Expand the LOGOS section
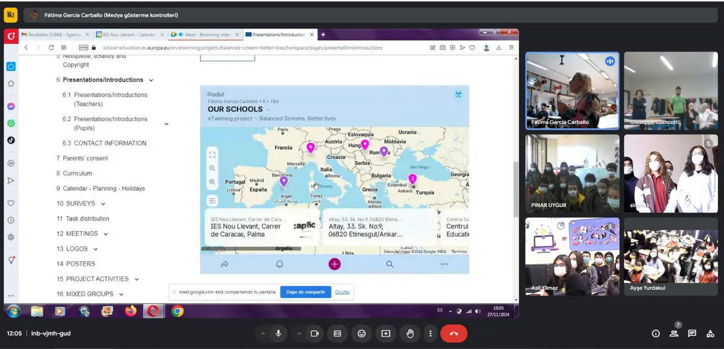 95,249
